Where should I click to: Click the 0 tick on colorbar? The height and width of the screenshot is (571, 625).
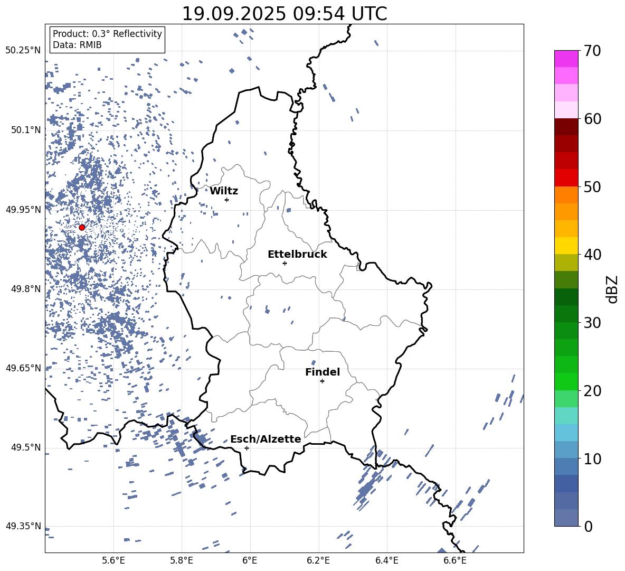(x=588, y=526)
